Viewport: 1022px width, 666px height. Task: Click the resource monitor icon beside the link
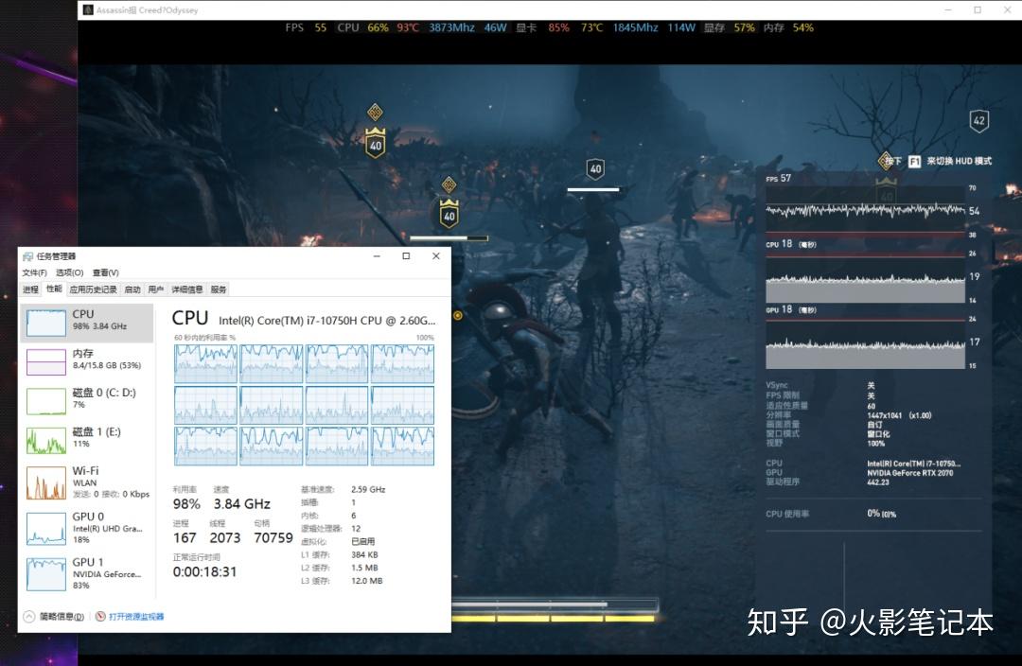(100, 617)
